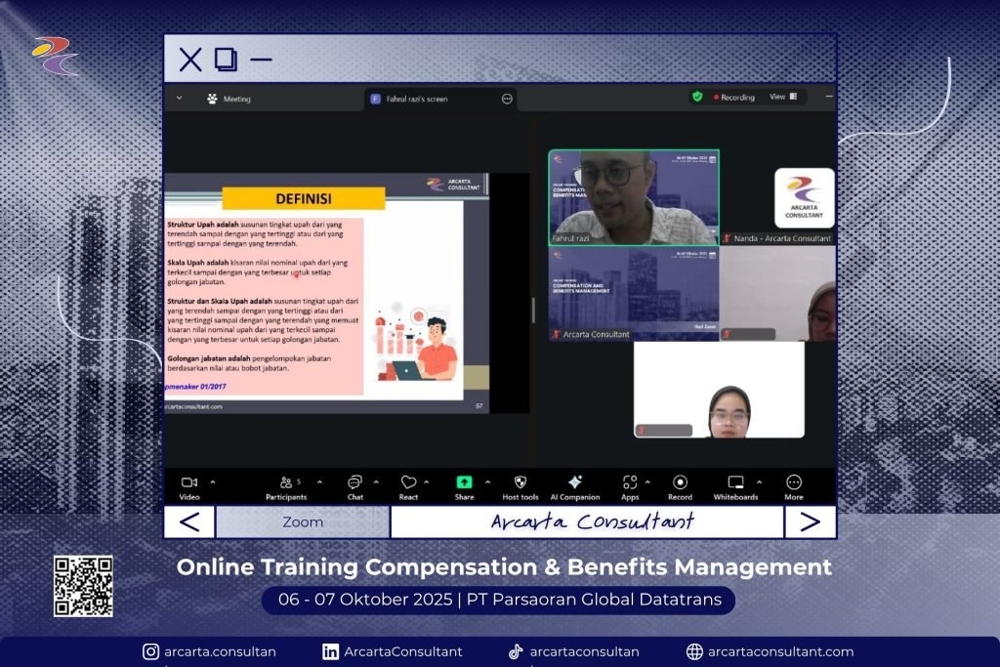
Task: Open the Participants panel
Action: point(285,482)
